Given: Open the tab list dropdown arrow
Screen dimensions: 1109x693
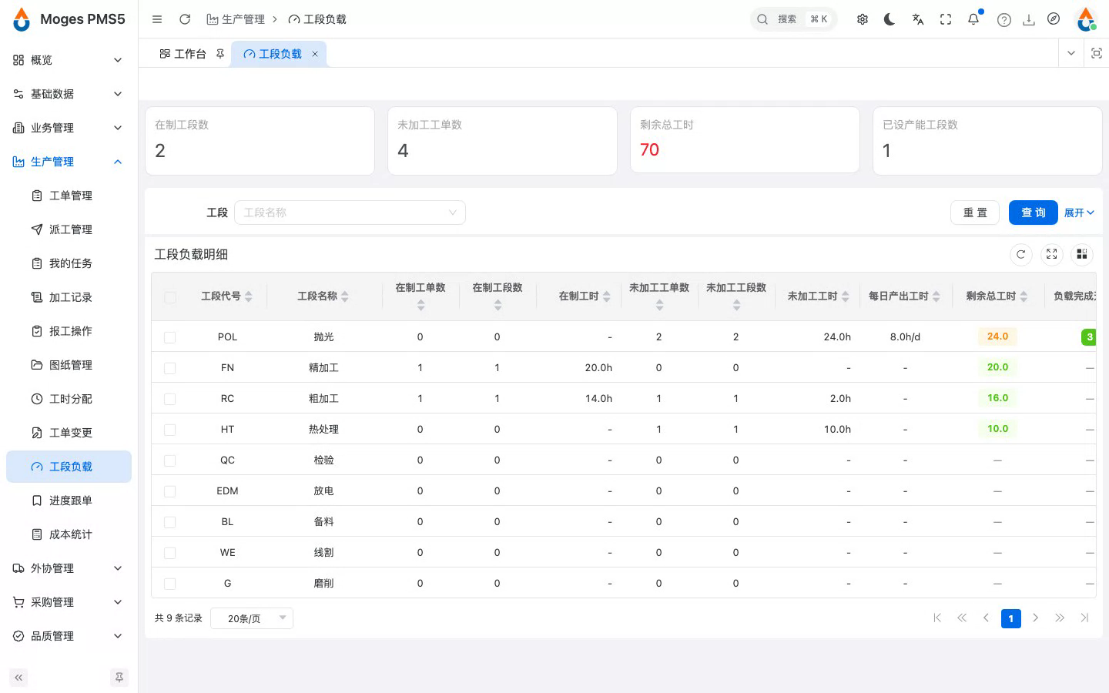Looking at the screenshot, I should [x=1070, y=53].
